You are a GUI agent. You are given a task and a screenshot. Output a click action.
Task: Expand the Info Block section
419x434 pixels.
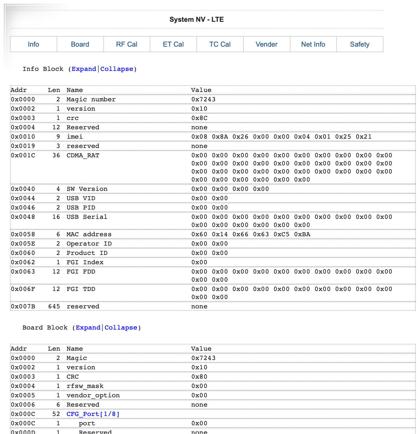click(x=84, y=69)
